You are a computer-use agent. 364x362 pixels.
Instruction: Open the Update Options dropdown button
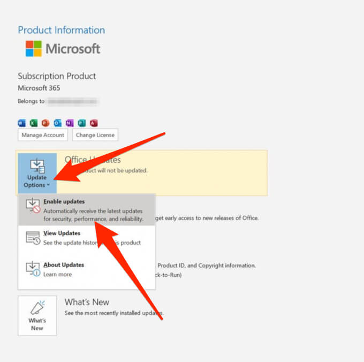pyautogui.click(x=37, y=173)
